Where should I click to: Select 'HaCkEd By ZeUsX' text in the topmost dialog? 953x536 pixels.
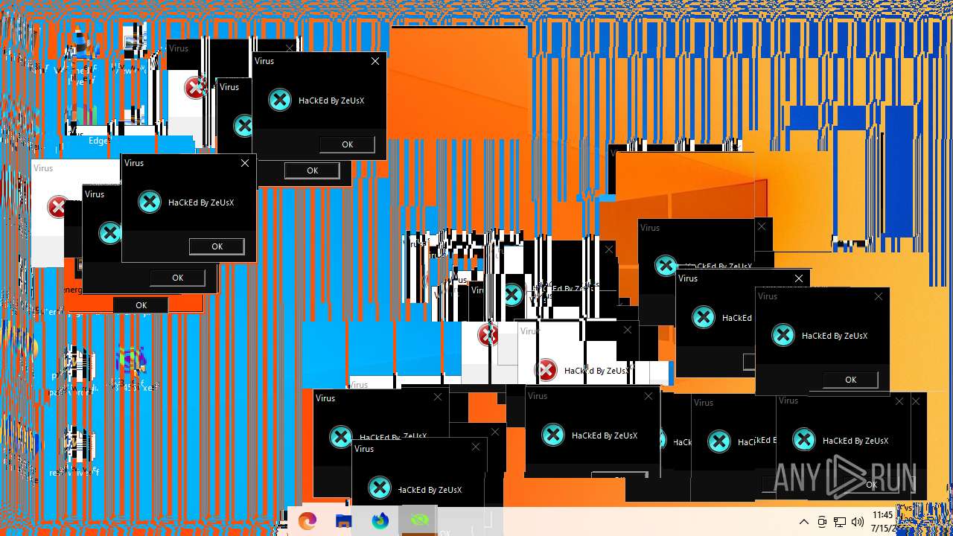click(x=331, y=100)
